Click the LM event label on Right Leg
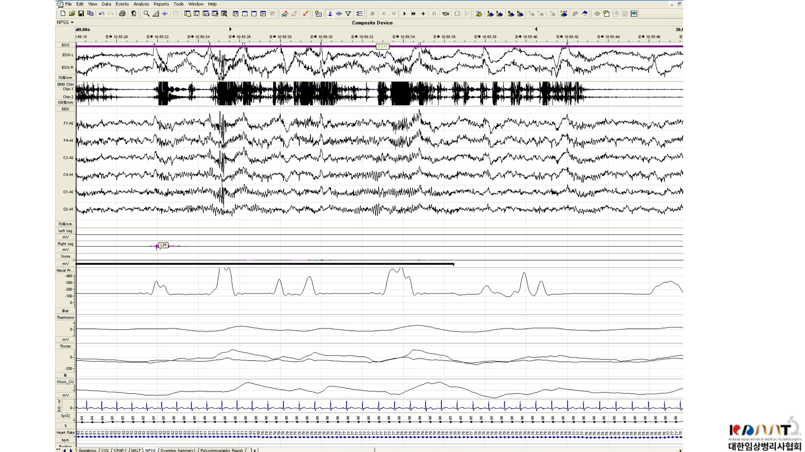805x452 pixels. click(163, 245)
